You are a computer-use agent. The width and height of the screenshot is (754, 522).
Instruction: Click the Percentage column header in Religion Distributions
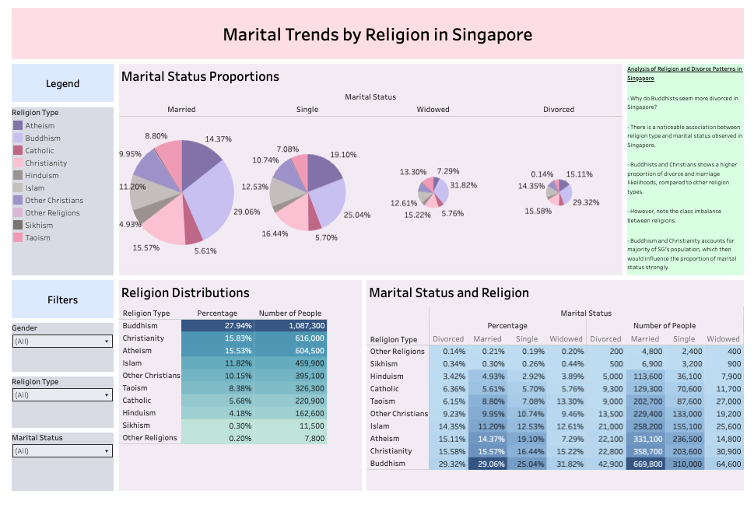[x=212, y=314]
